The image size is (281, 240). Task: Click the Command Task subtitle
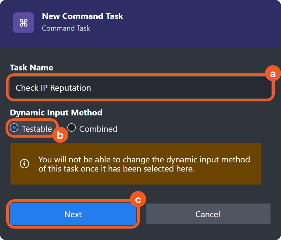[x=66, y=28]
